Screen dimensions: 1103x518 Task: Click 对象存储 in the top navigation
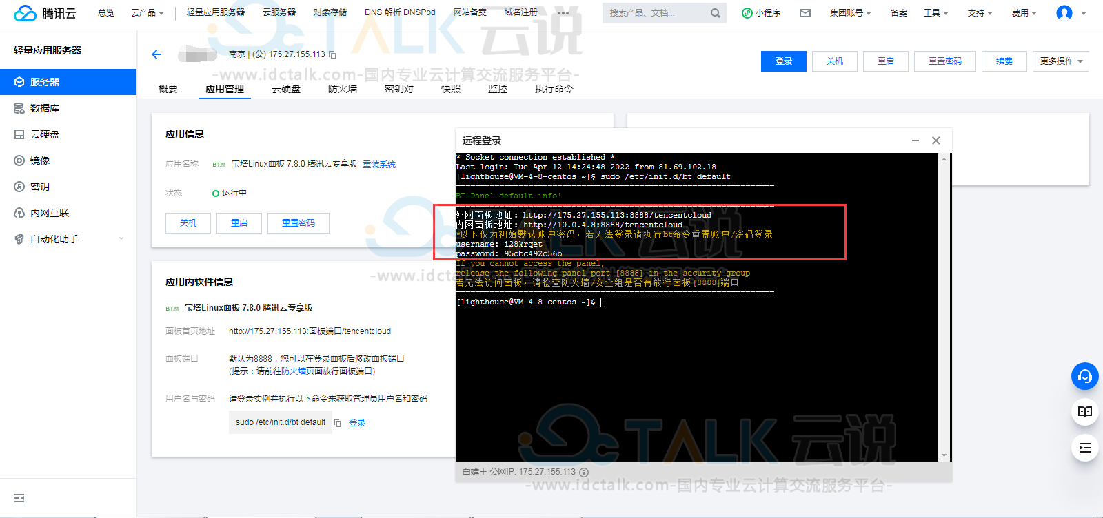[330, 12]
